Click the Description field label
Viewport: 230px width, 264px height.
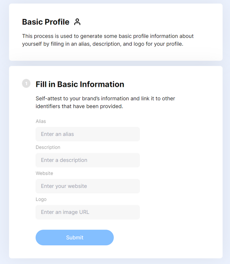48,147
